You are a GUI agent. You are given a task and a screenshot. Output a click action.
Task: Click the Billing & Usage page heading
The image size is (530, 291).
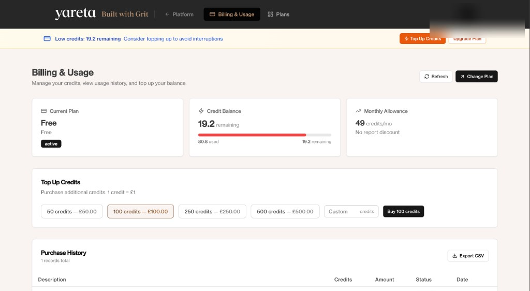[63, 72]
